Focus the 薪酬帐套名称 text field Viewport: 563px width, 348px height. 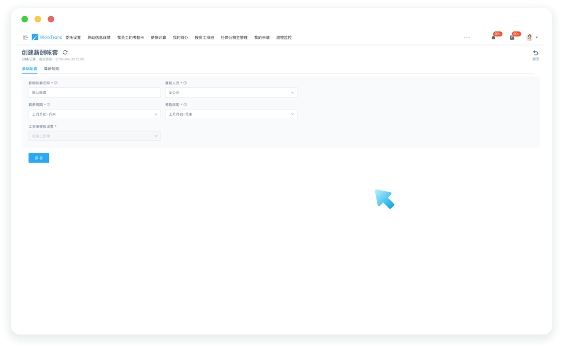tap(94, 92)
